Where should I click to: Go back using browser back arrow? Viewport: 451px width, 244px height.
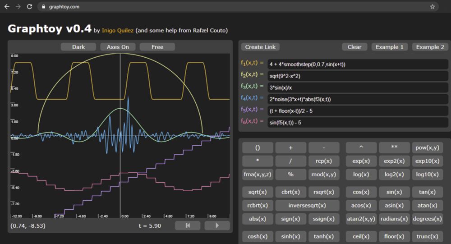tap(7, 7)
